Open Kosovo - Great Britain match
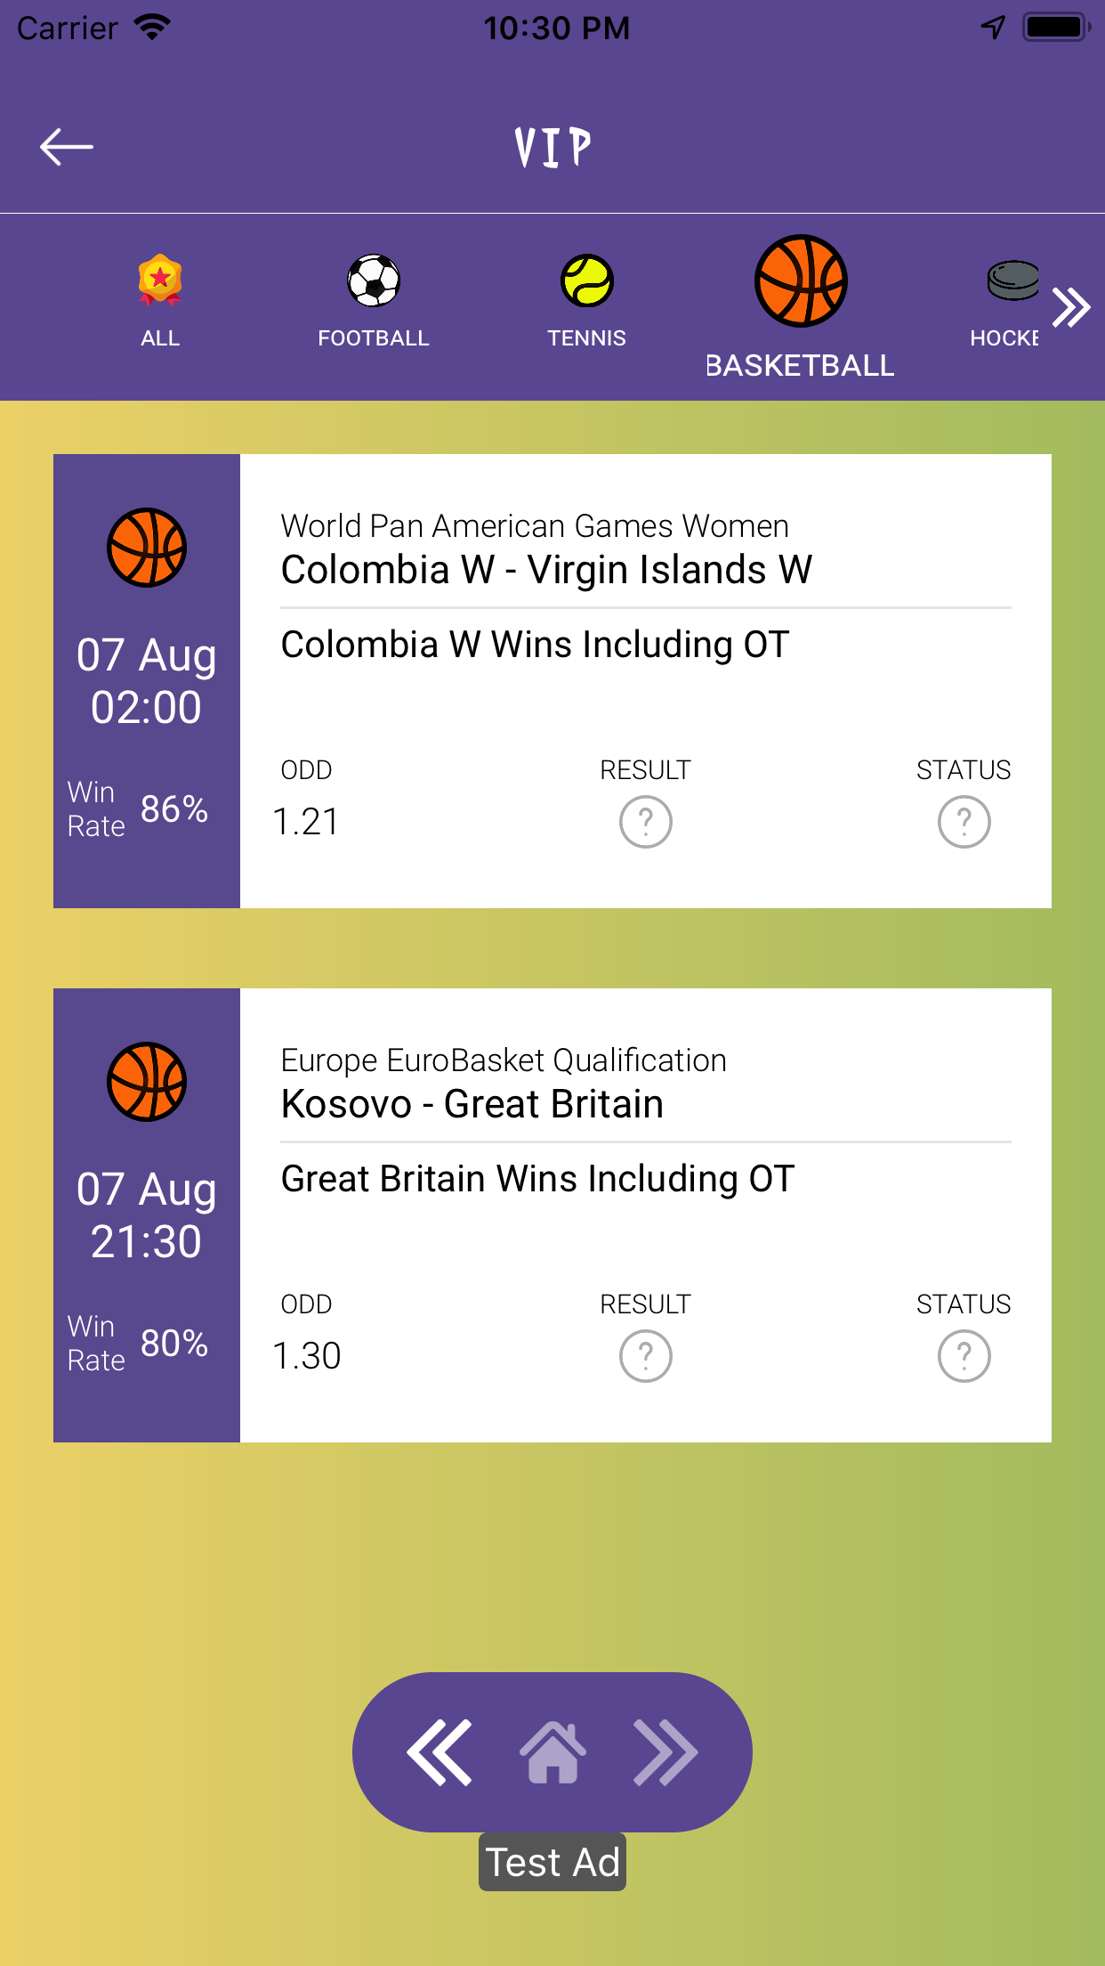 click(472, 1104)
